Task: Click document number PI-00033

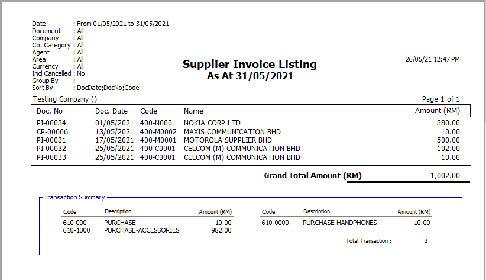Action: [x=52, y=157]
